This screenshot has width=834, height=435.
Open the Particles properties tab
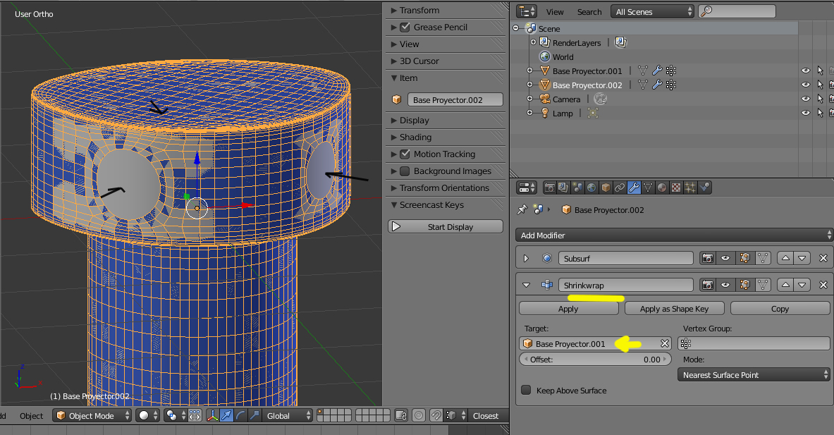(x=691, y=188)
